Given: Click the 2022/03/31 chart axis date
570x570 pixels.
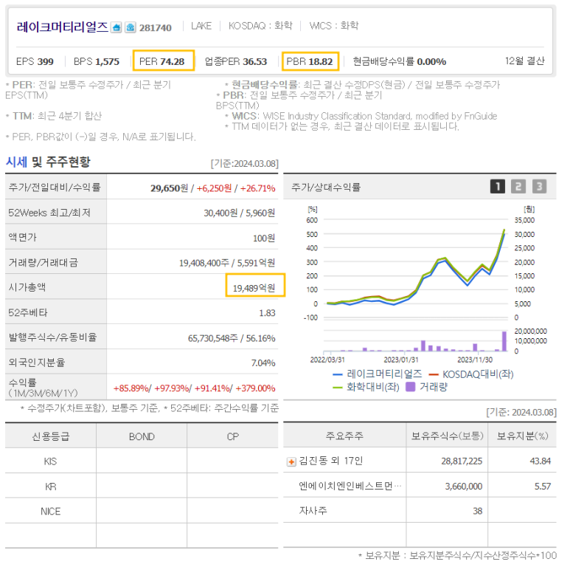Looking at the screenshot, I should [327, 360].
